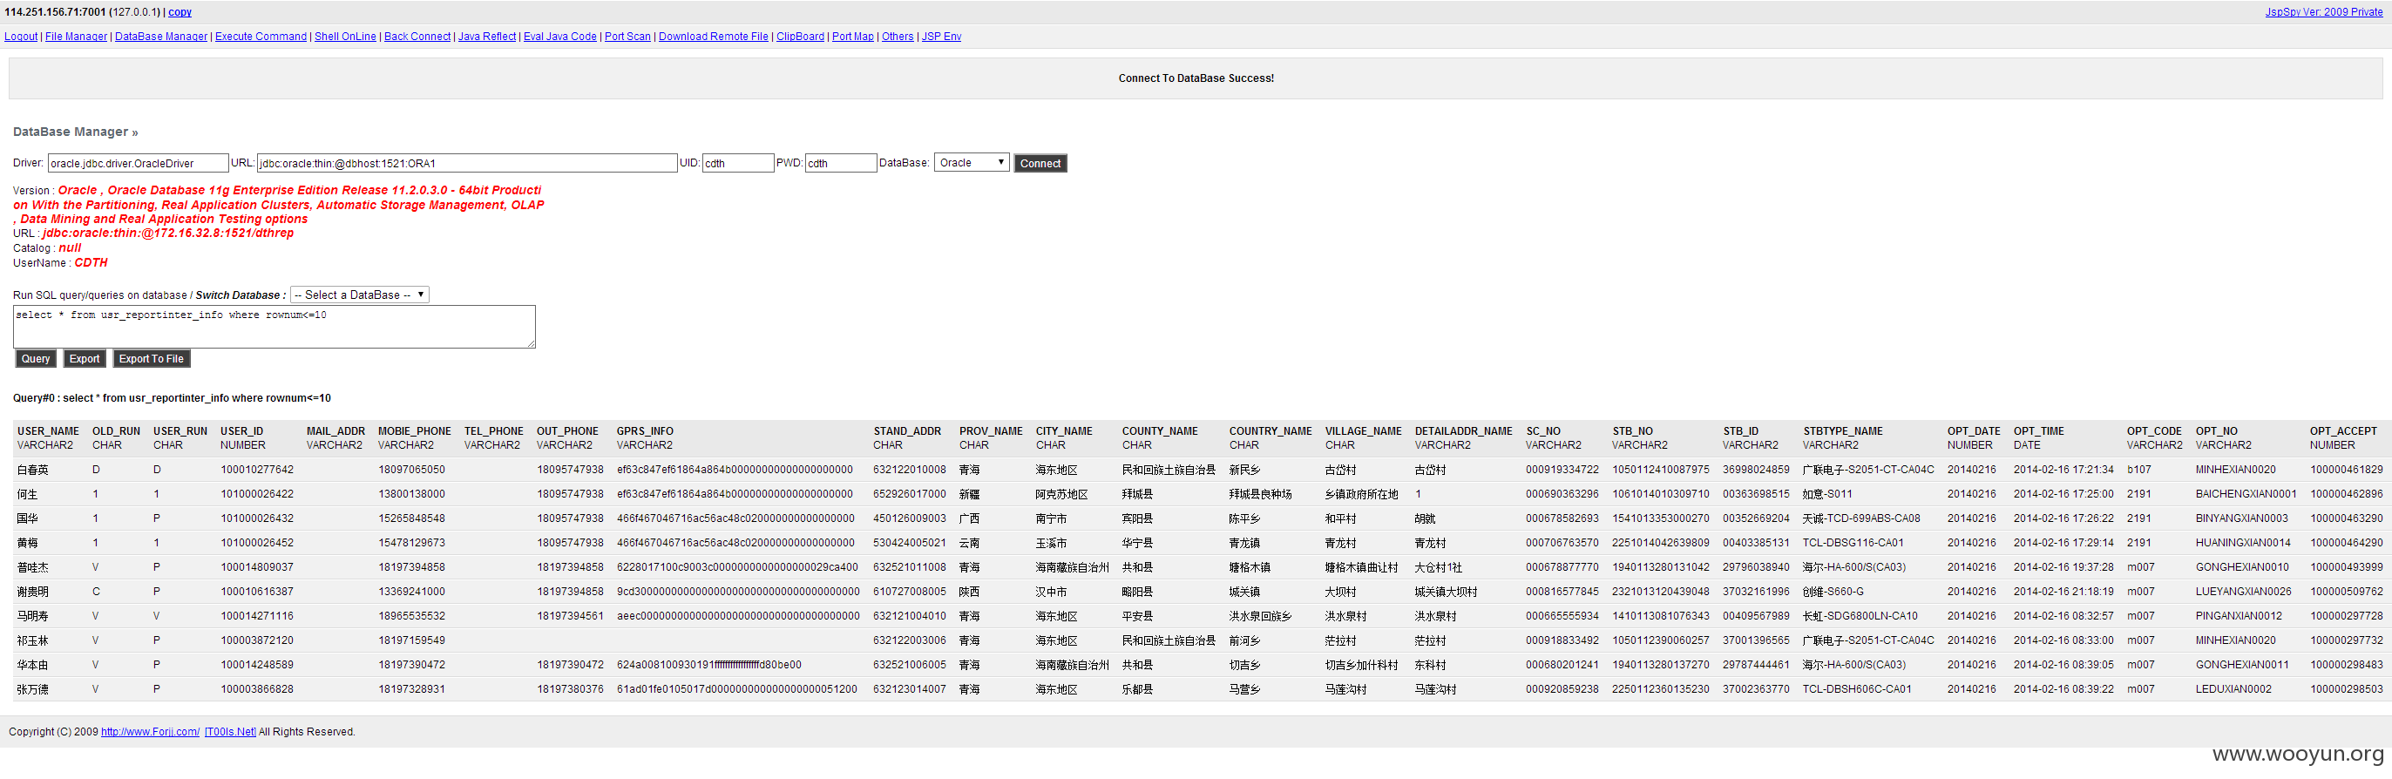Click the USER_NAME column header
2392x779 pixels.
[x=48, y=430]
